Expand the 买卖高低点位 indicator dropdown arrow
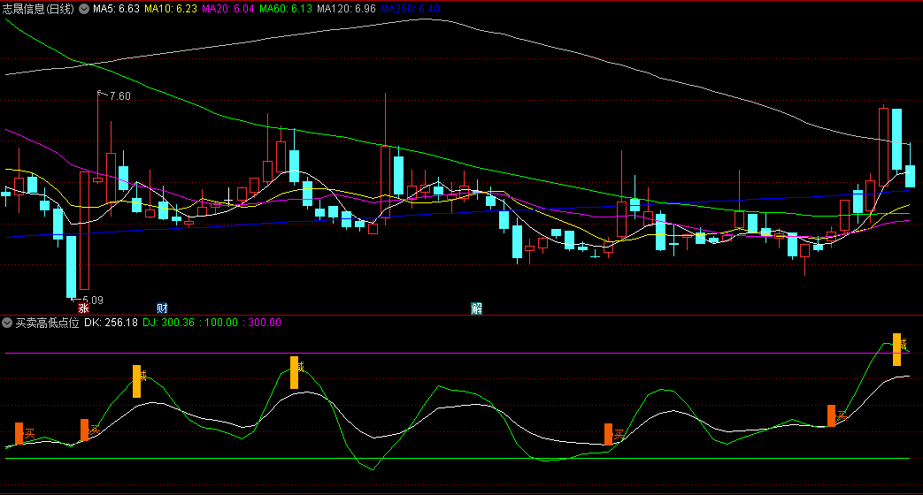923x495 pixels. coord(8,324)
